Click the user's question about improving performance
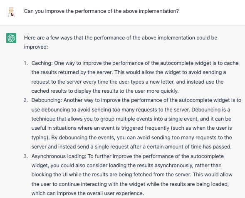The width and height of the screenshot is (245, 198). 101,11
